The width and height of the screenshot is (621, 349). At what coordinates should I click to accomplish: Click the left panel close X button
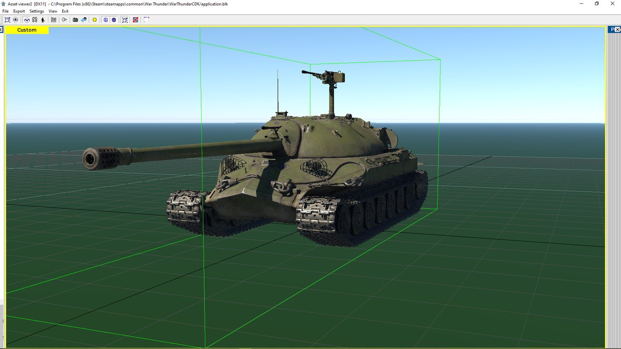coord(1,30)
